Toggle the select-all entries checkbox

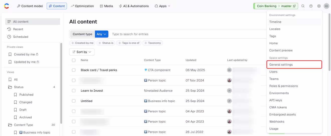[x=74, y=60]
